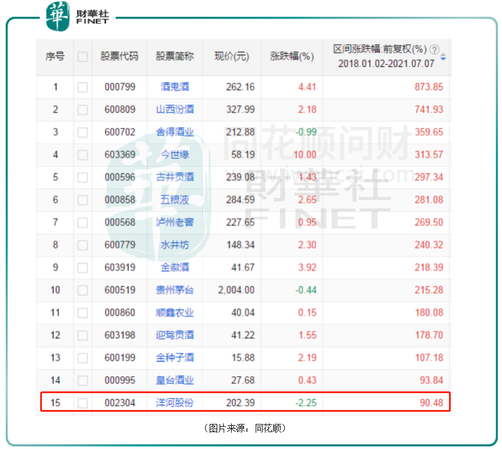
Task: Click the change value 10.00
Action: [305, 155]
